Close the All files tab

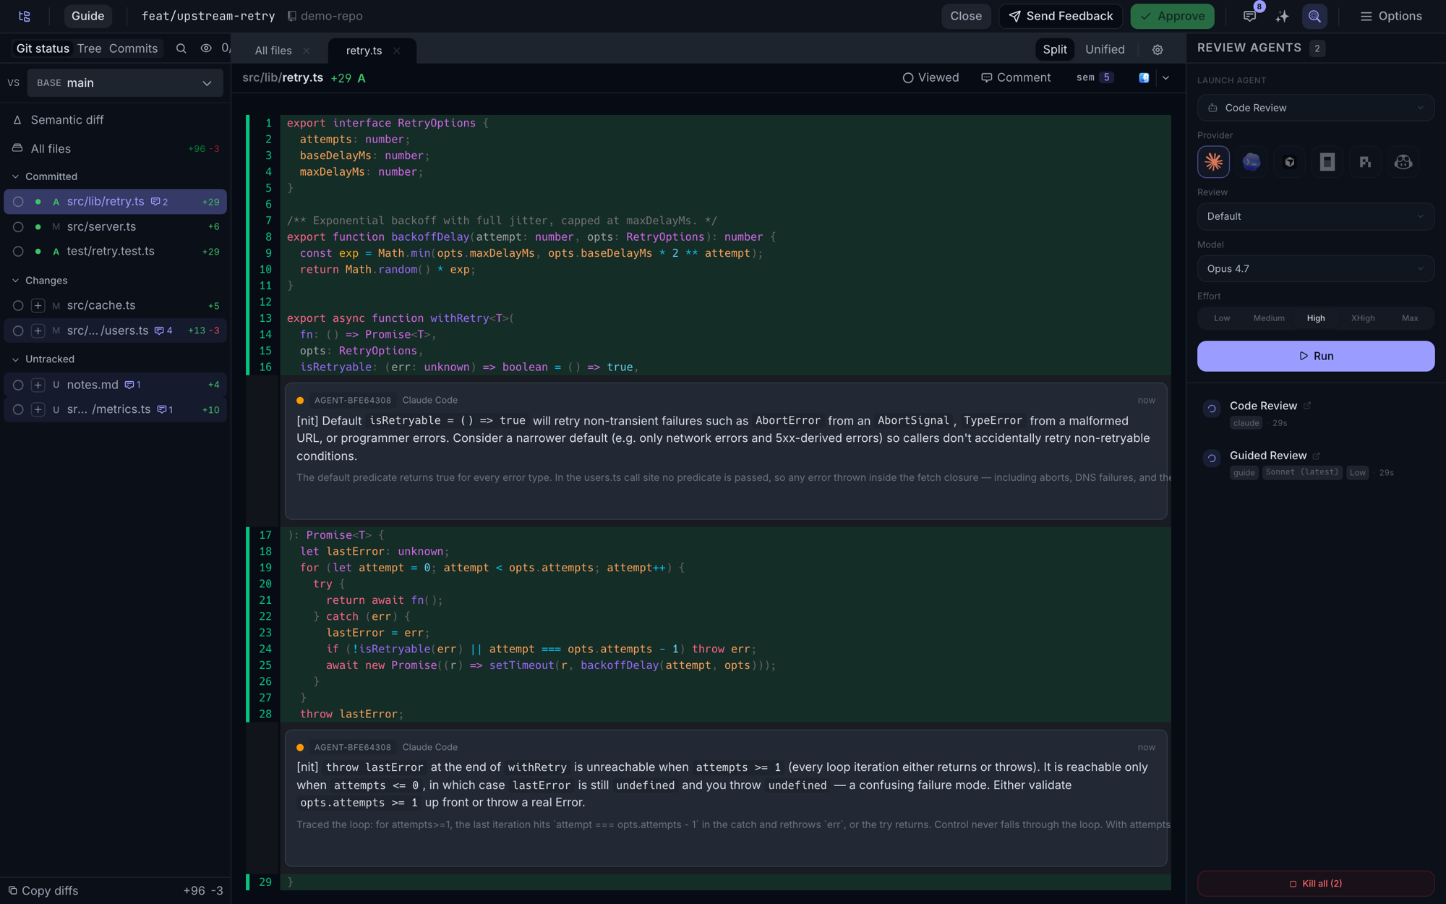coord(307,51)
